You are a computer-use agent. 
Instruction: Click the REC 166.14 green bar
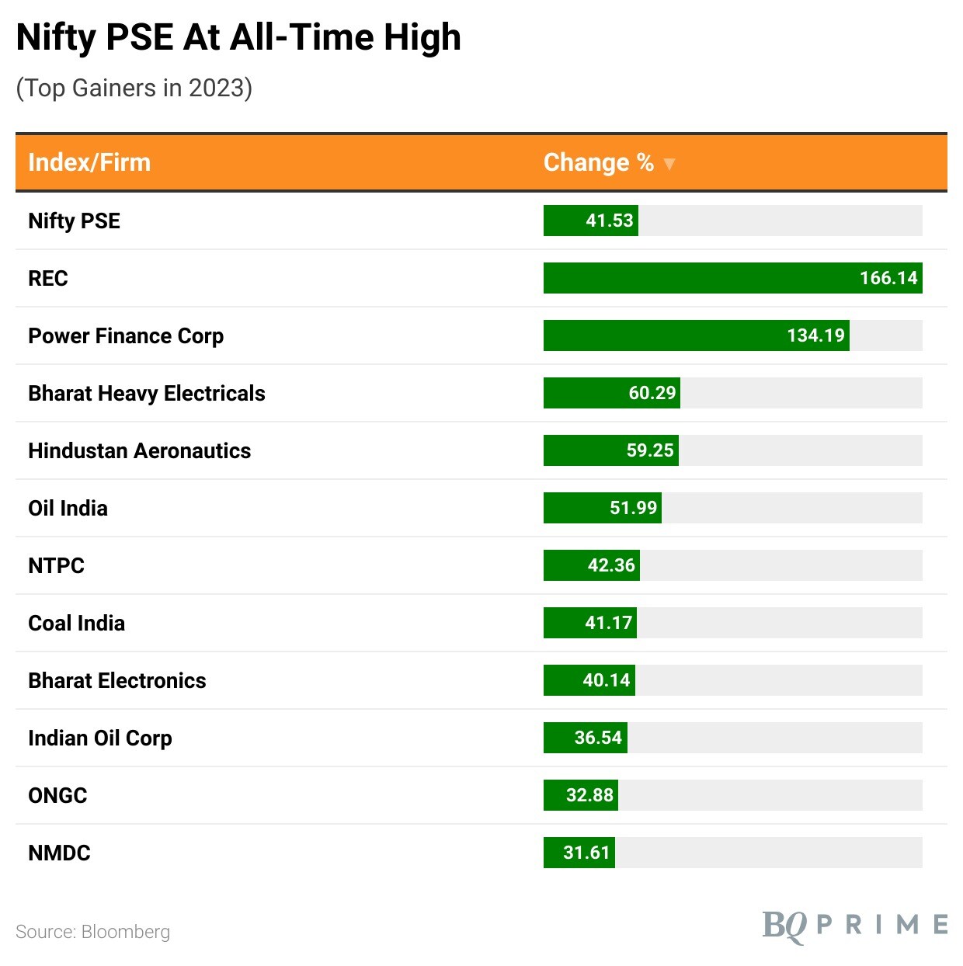(732, 278)
